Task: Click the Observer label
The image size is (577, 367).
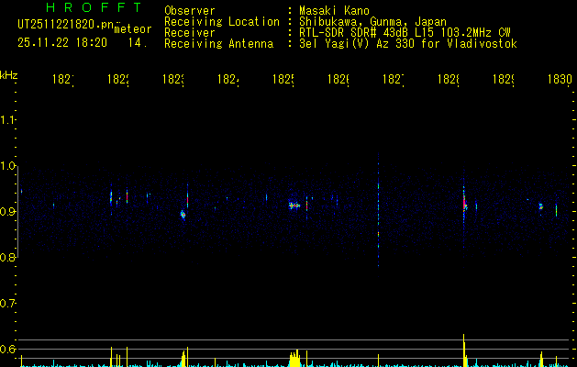Action: pyautogui.click(x=190, y=11)
